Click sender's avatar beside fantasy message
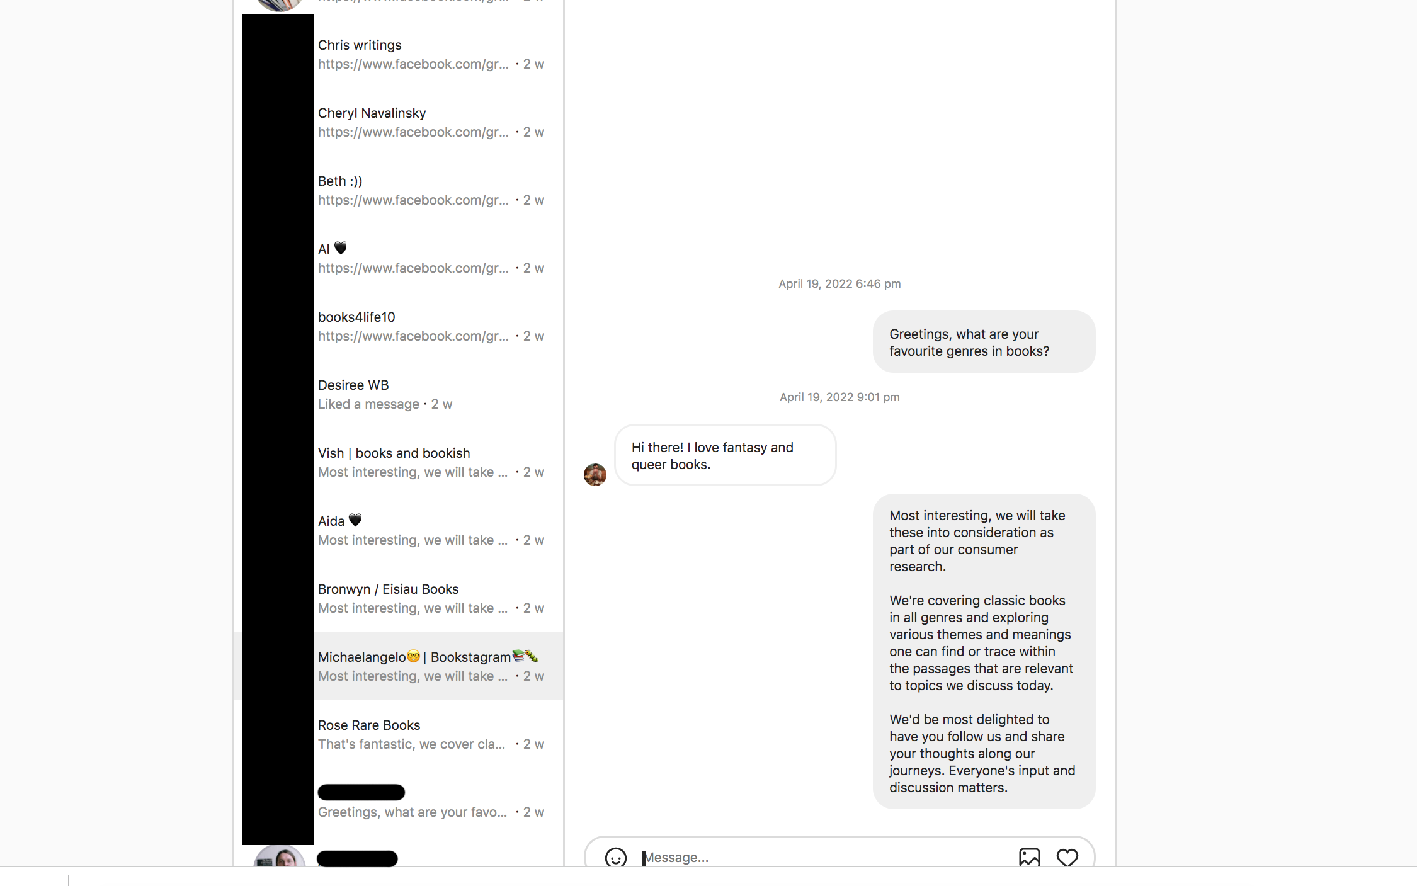Image resolution: width=1417 pixels, height=886 pixels. tap(595, 475)
